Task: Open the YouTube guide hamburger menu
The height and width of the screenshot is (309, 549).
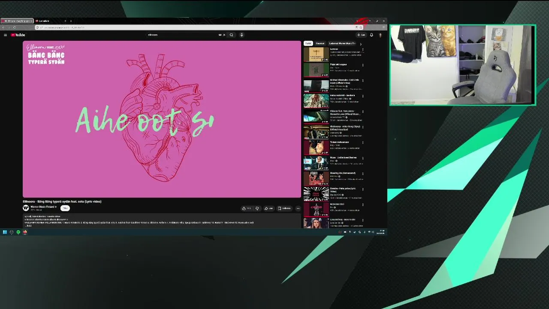Action: click(x=5, y=35)
